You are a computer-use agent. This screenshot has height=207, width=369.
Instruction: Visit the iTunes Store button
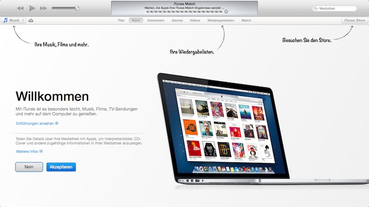[354, 20]
